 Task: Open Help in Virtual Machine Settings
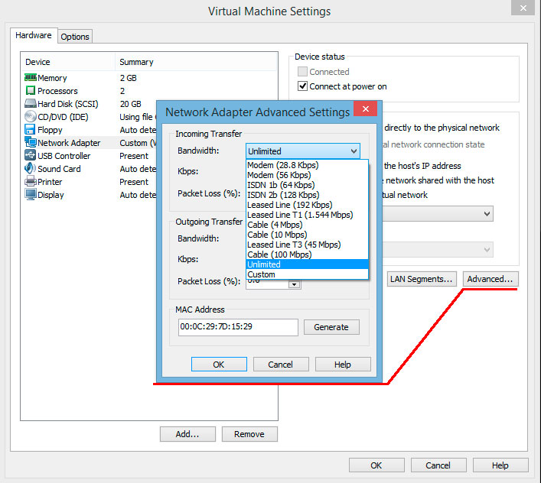(500, 465)
